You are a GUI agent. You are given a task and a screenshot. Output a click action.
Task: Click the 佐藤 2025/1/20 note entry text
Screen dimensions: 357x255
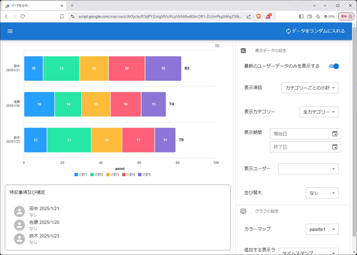(44, 222)
